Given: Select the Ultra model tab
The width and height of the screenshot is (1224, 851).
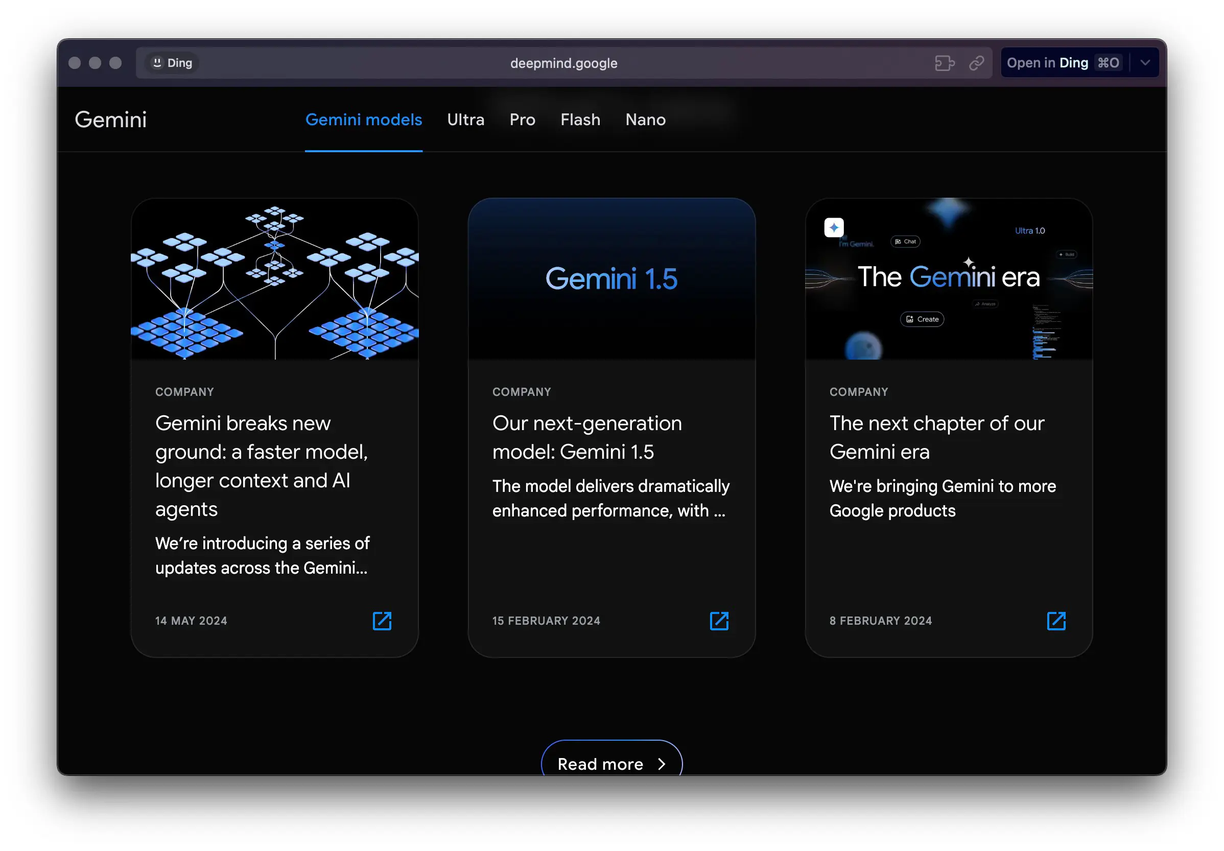Looking at the screenshot, I should point(467,120).
